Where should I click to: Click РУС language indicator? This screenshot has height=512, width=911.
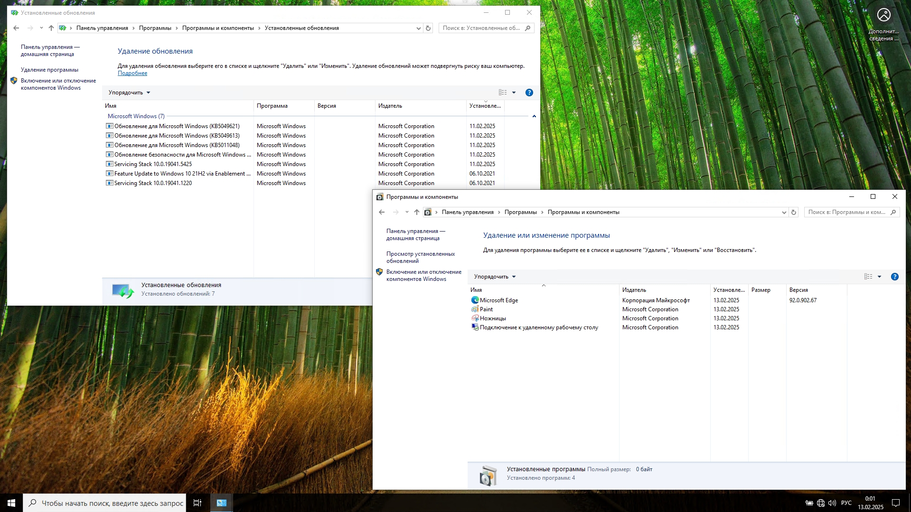click(846, 503)
